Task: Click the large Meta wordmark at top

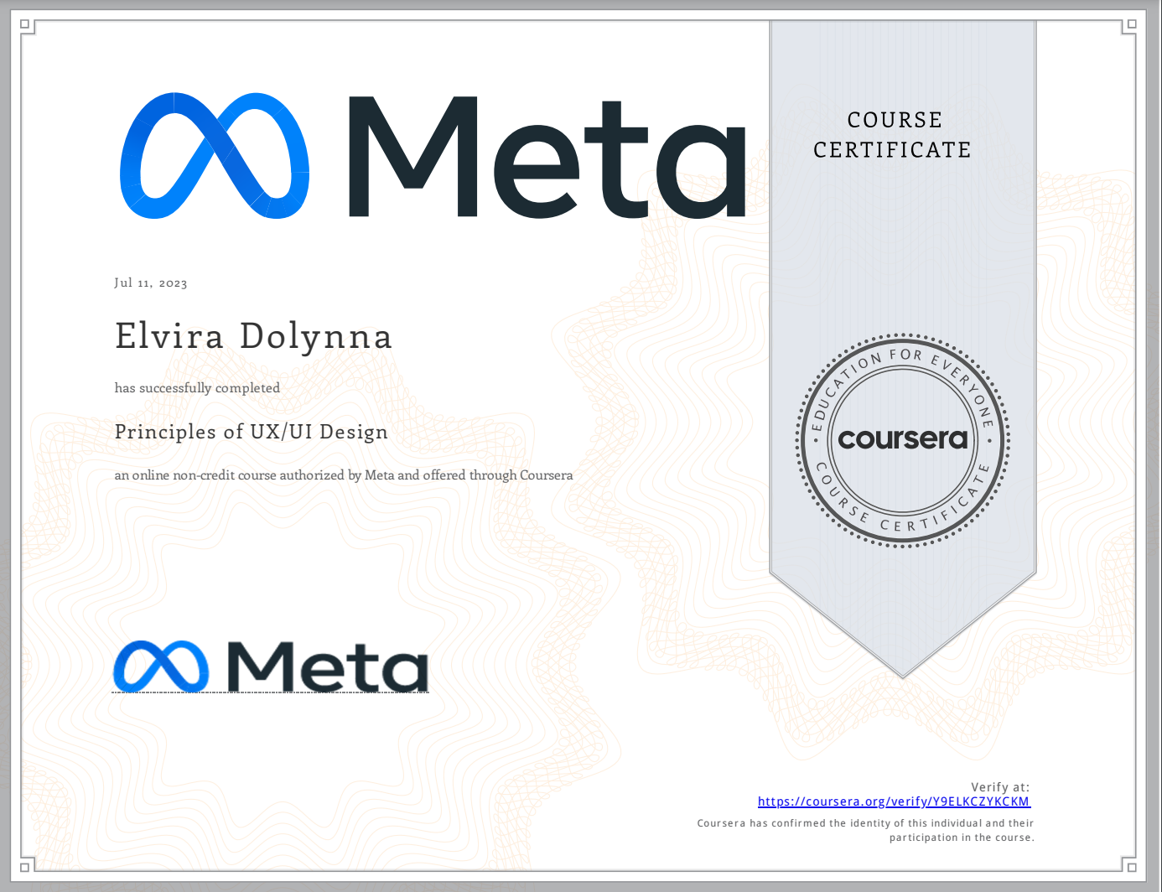Action: (x=547, y=157)
